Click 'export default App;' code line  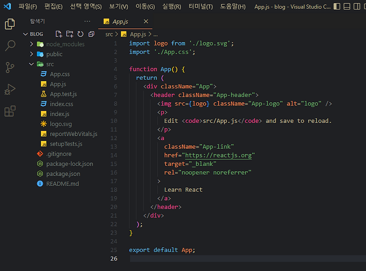point(162,250)
